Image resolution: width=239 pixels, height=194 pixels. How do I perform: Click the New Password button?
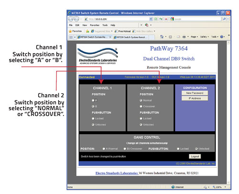click(195, 93)
